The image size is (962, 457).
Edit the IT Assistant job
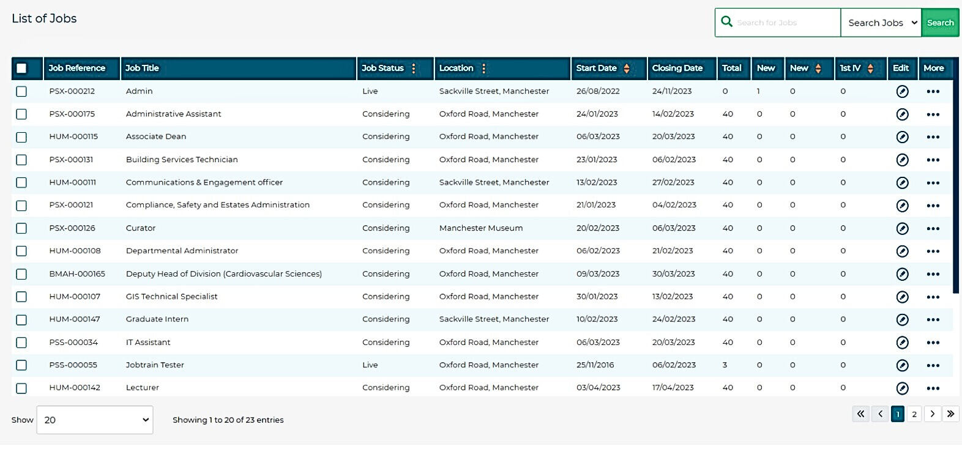pos(902,343)
